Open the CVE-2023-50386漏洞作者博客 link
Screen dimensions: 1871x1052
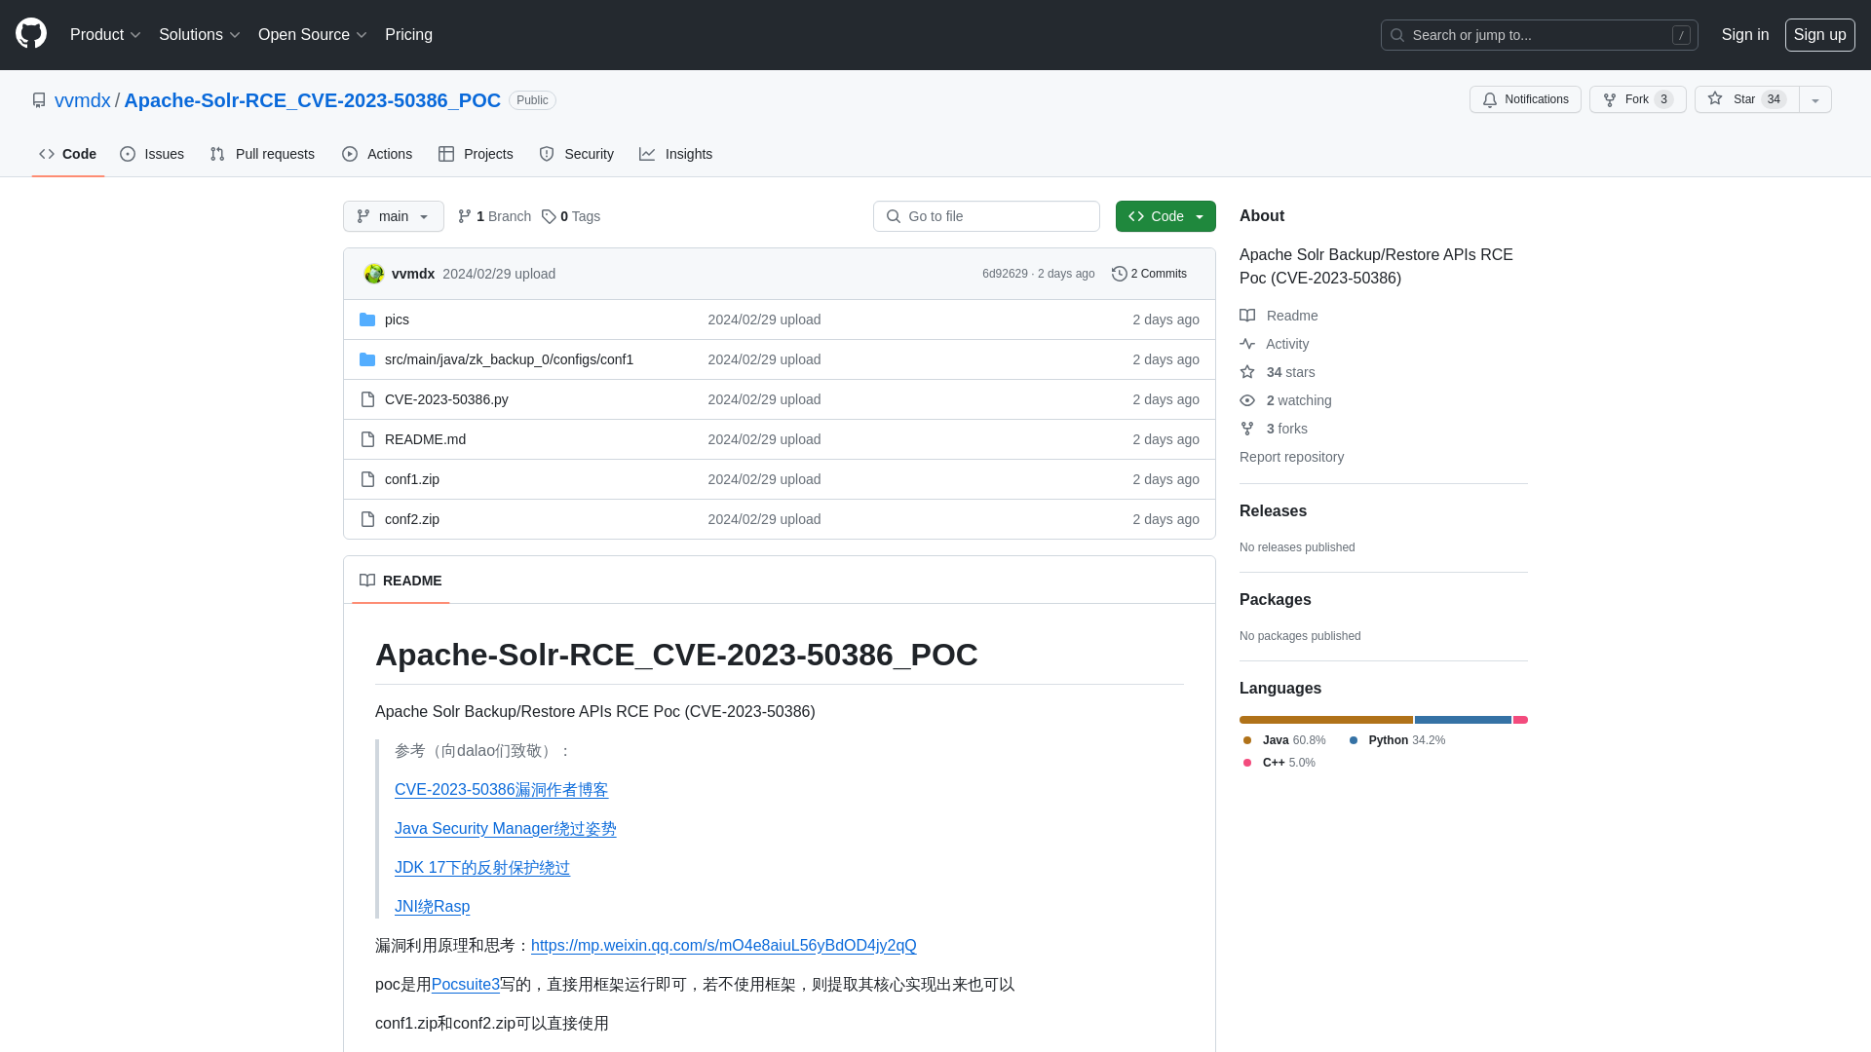[x=501, y=790]
